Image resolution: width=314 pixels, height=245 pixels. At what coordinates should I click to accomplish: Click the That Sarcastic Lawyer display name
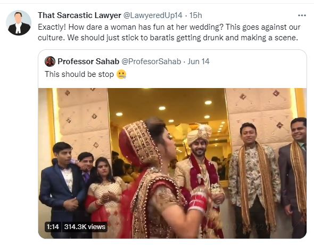pos(79,15)
